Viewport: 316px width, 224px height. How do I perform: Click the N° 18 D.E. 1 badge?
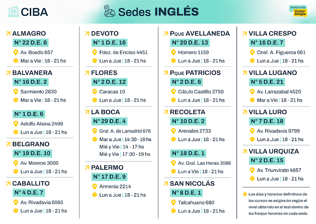[x=188, y=153]
